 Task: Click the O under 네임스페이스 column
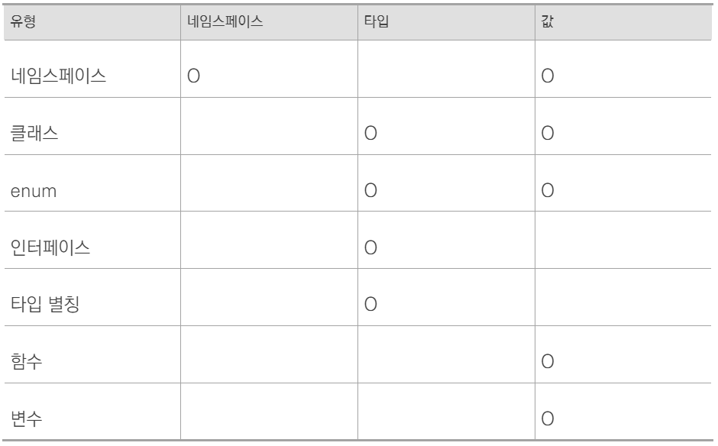coord(193,76)
